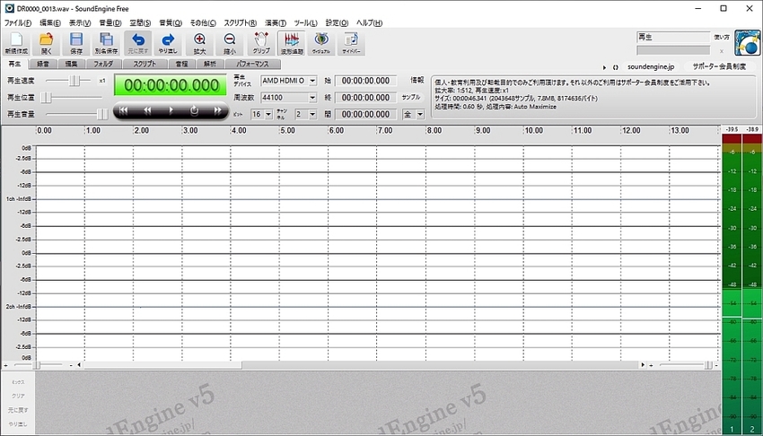Choose 別名保存 (save as) in the toolbar

[x=107, y=43]
